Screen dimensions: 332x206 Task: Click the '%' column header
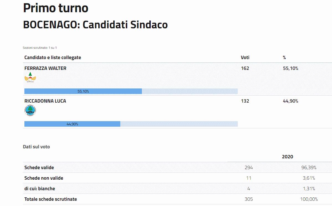[284, 57]
